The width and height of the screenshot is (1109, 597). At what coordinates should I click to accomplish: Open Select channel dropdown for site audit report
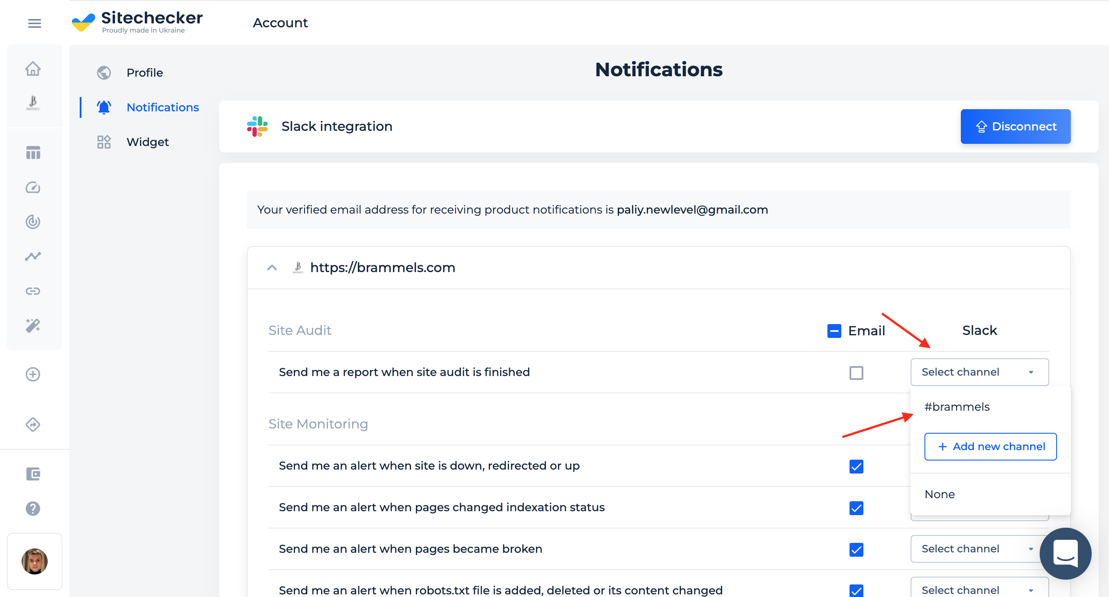(979, 372)
